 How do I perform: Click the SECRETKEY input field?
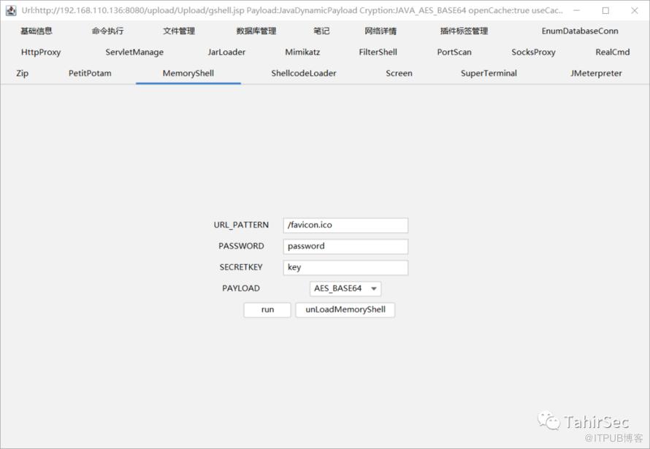coord(345,268)
